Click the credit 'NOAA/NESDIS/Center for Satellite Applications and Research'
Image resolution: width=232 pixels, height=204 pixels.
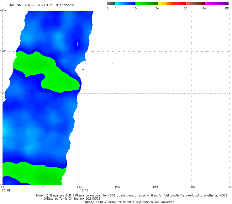[x=129, y=202]
